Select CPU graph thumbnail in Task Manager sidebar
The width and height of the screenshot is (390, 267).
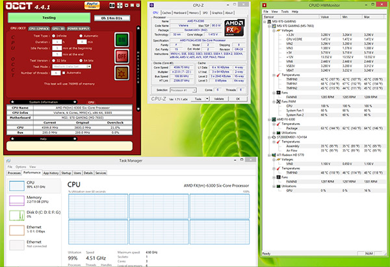pyautogui.click(x=17, y=186)
